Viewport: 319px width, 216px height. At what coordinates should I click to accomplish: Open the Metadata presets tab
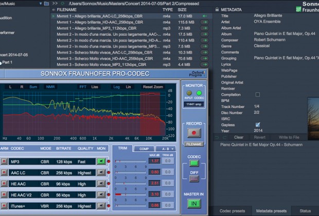(271, 211)
